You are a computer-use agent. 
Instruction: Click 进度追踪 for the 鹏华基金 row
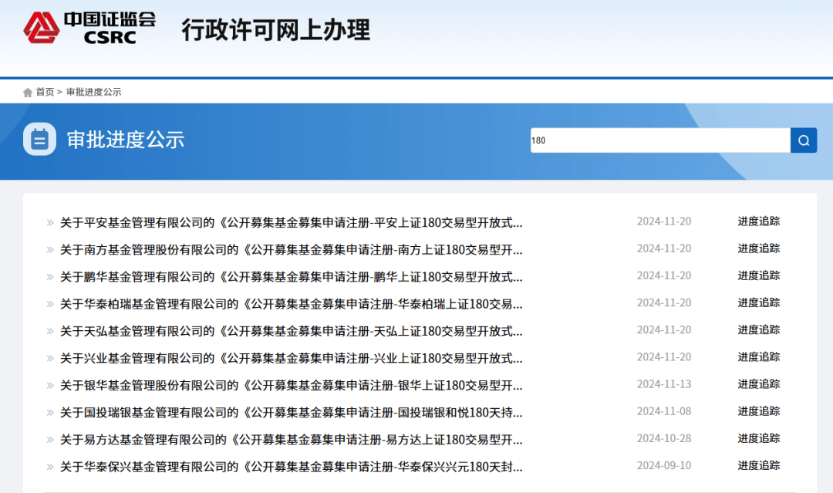click(x=759, y=275)
